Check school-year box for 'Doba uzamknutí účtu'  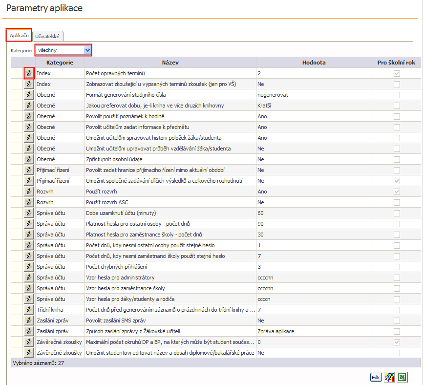(397, 213)
